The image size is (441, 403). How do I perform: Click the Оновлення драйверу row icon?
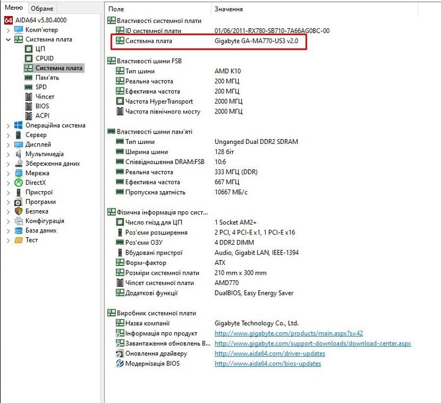pyautogui.click(x=120, y=353)
